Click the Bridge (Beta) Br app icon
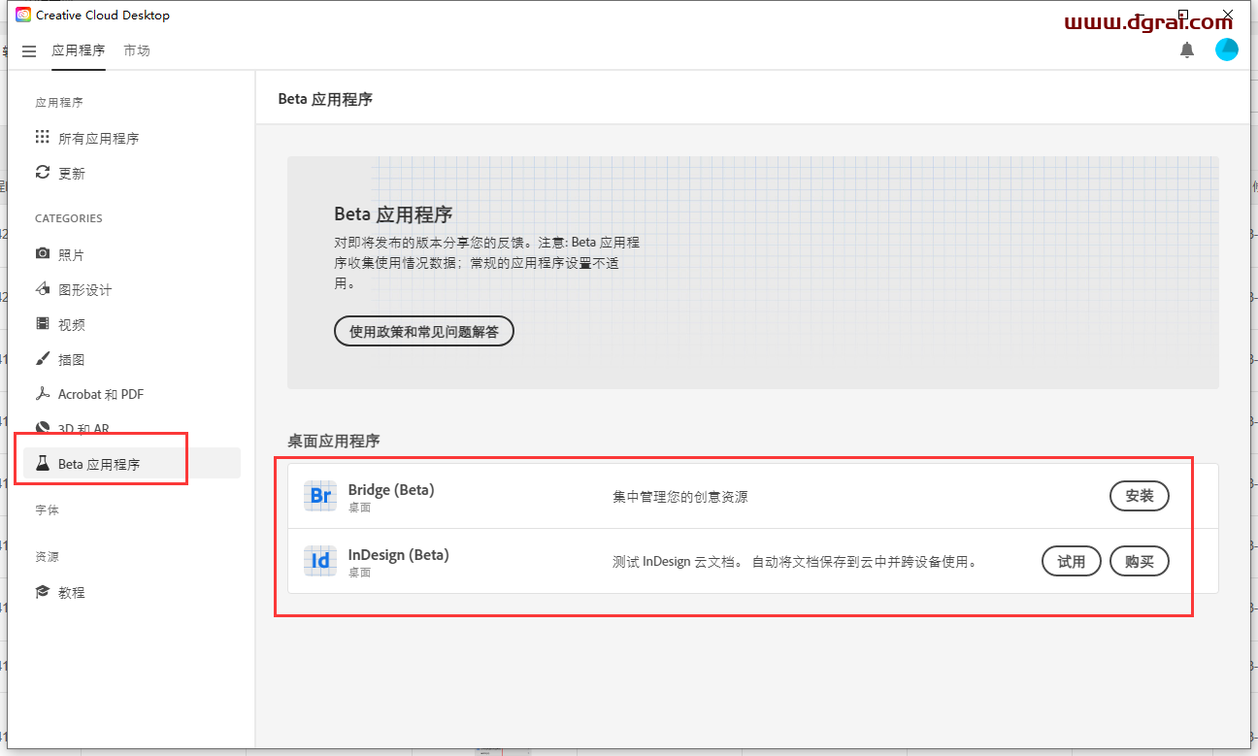The width and height of the screenshot is (1258, 756). 319,496
